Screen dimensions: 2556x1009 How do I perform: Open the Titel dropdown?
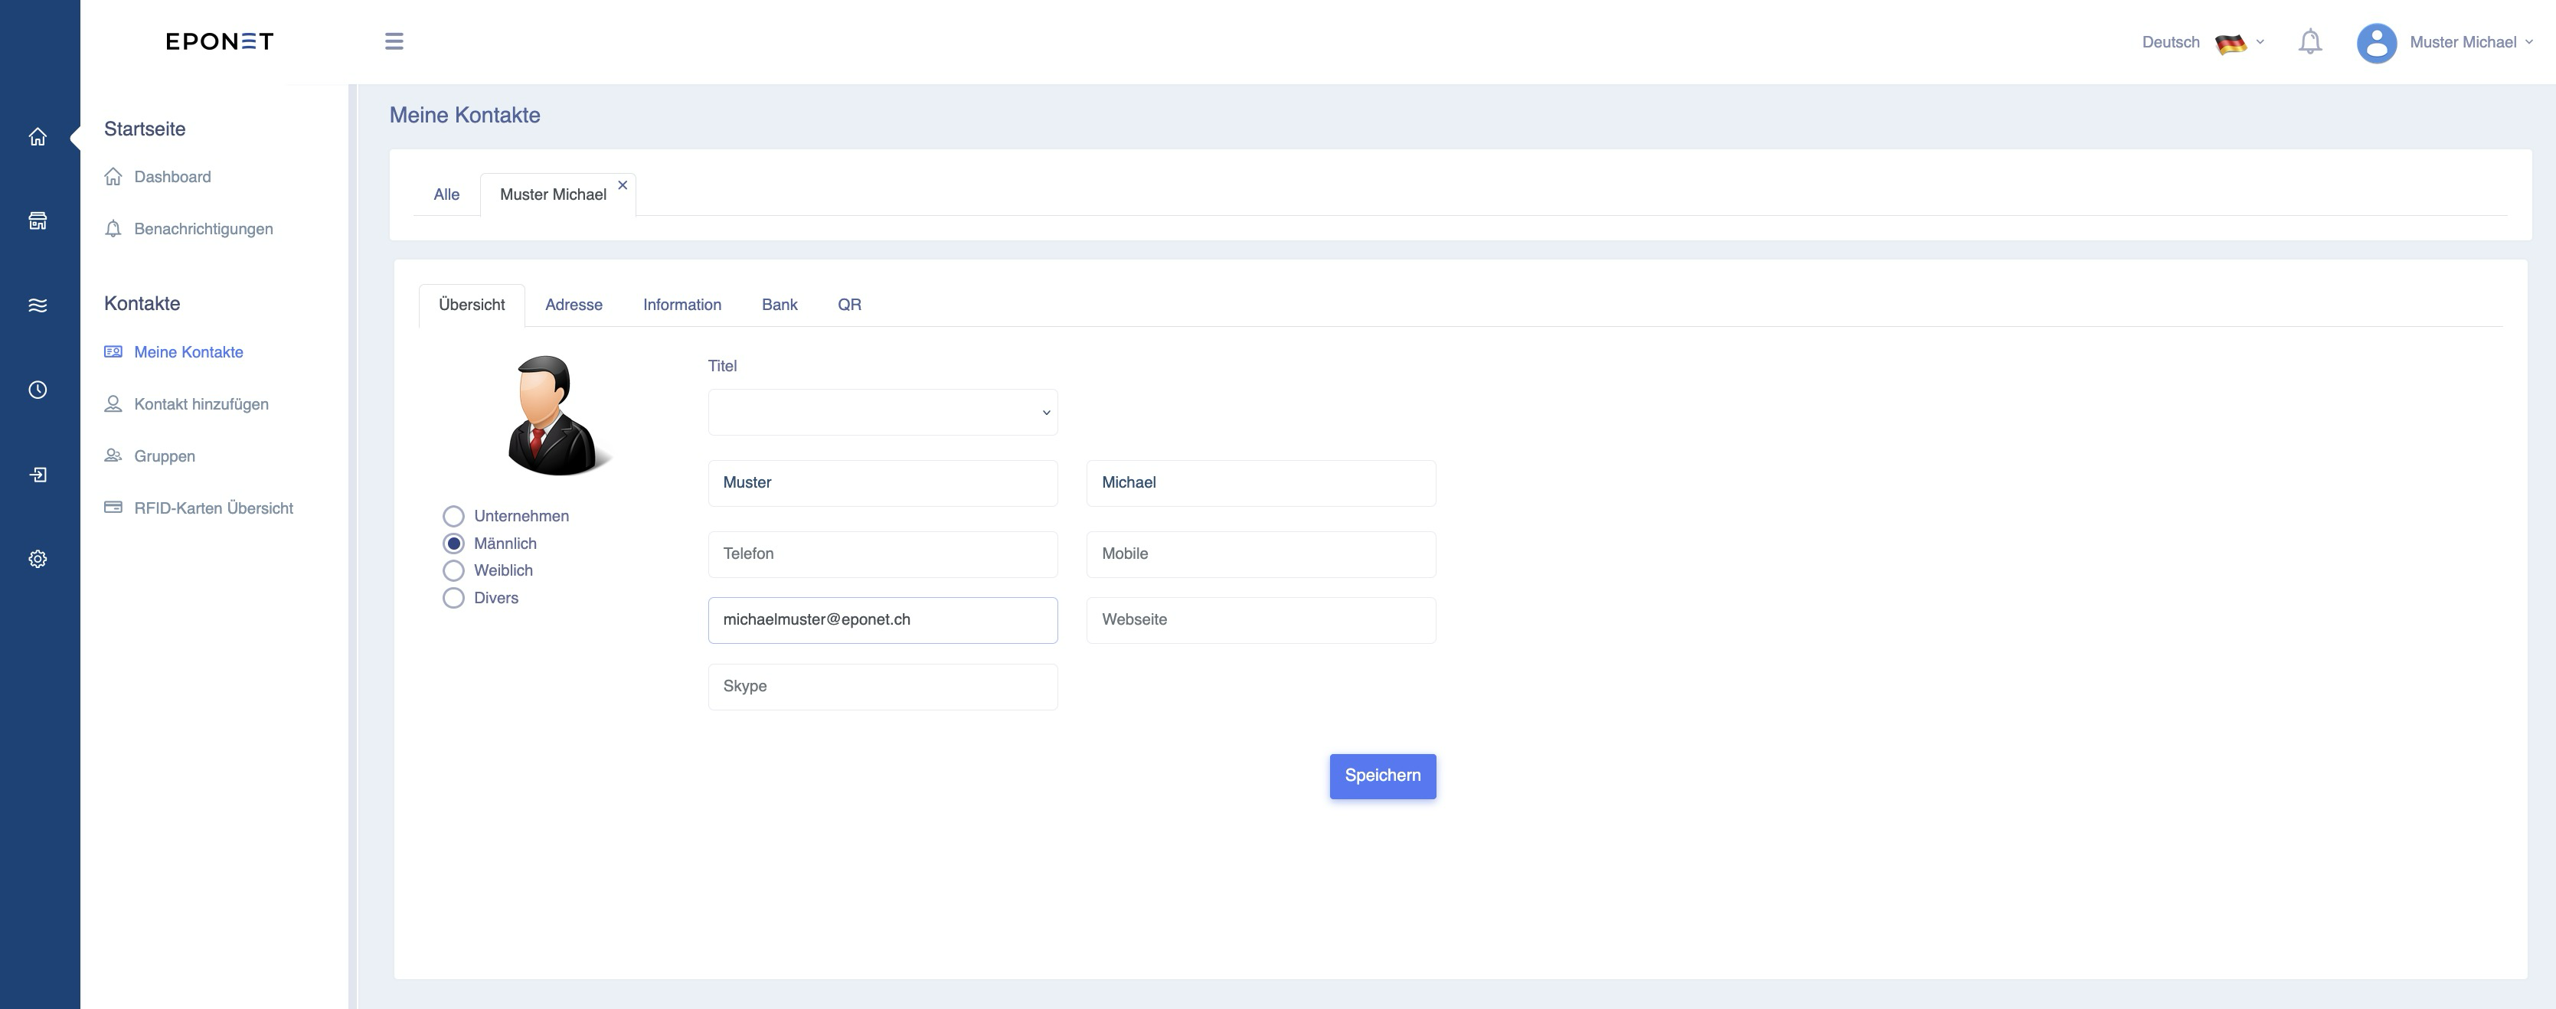[x=883, y=413]
